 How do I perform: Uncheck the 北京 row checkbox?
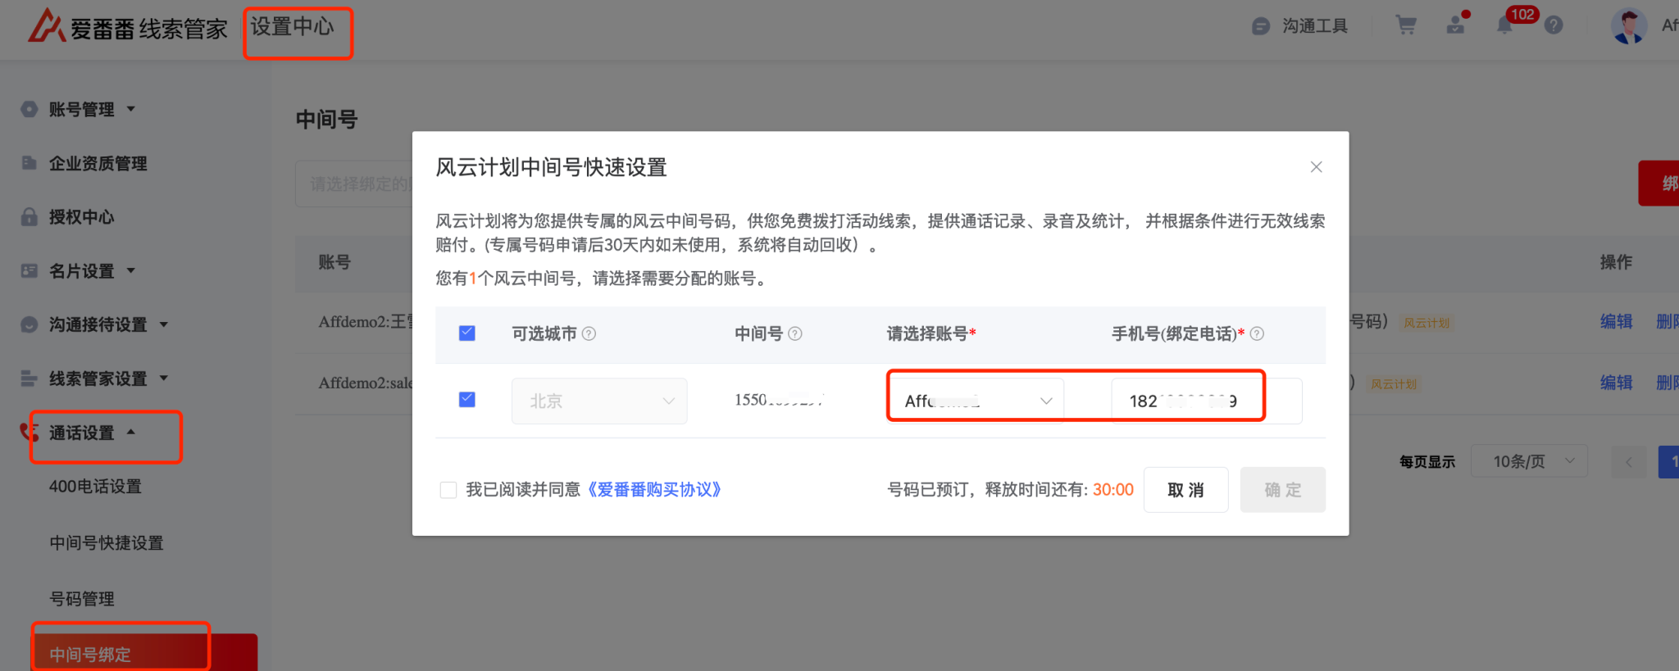pos(467,400)
